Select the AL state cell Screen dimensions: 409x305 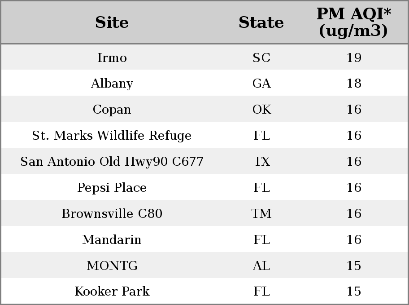(x=261, y=265)
